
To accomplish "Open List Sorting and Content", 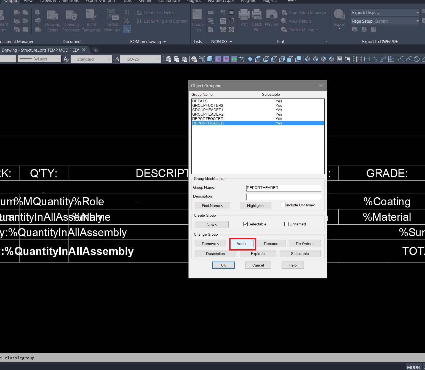I will [x=162, y=21].
